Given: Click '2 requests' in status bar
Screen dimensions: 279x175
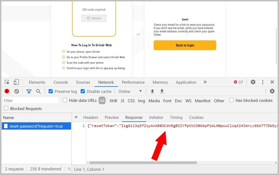Looking at the screenshot, I should (14, 169).
